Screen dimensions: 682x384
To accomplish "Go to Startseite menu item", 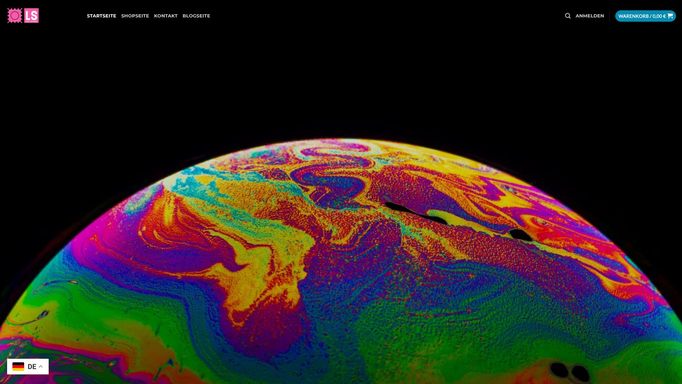I will coord(102,16).
